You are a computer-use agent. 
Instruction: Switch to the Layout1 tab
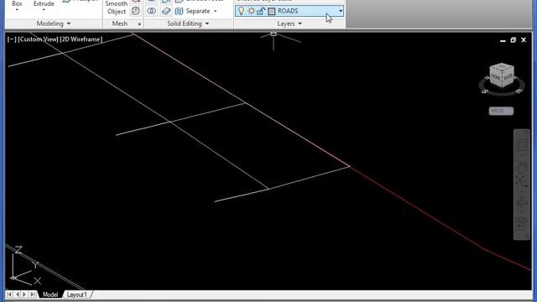point(76,294)
